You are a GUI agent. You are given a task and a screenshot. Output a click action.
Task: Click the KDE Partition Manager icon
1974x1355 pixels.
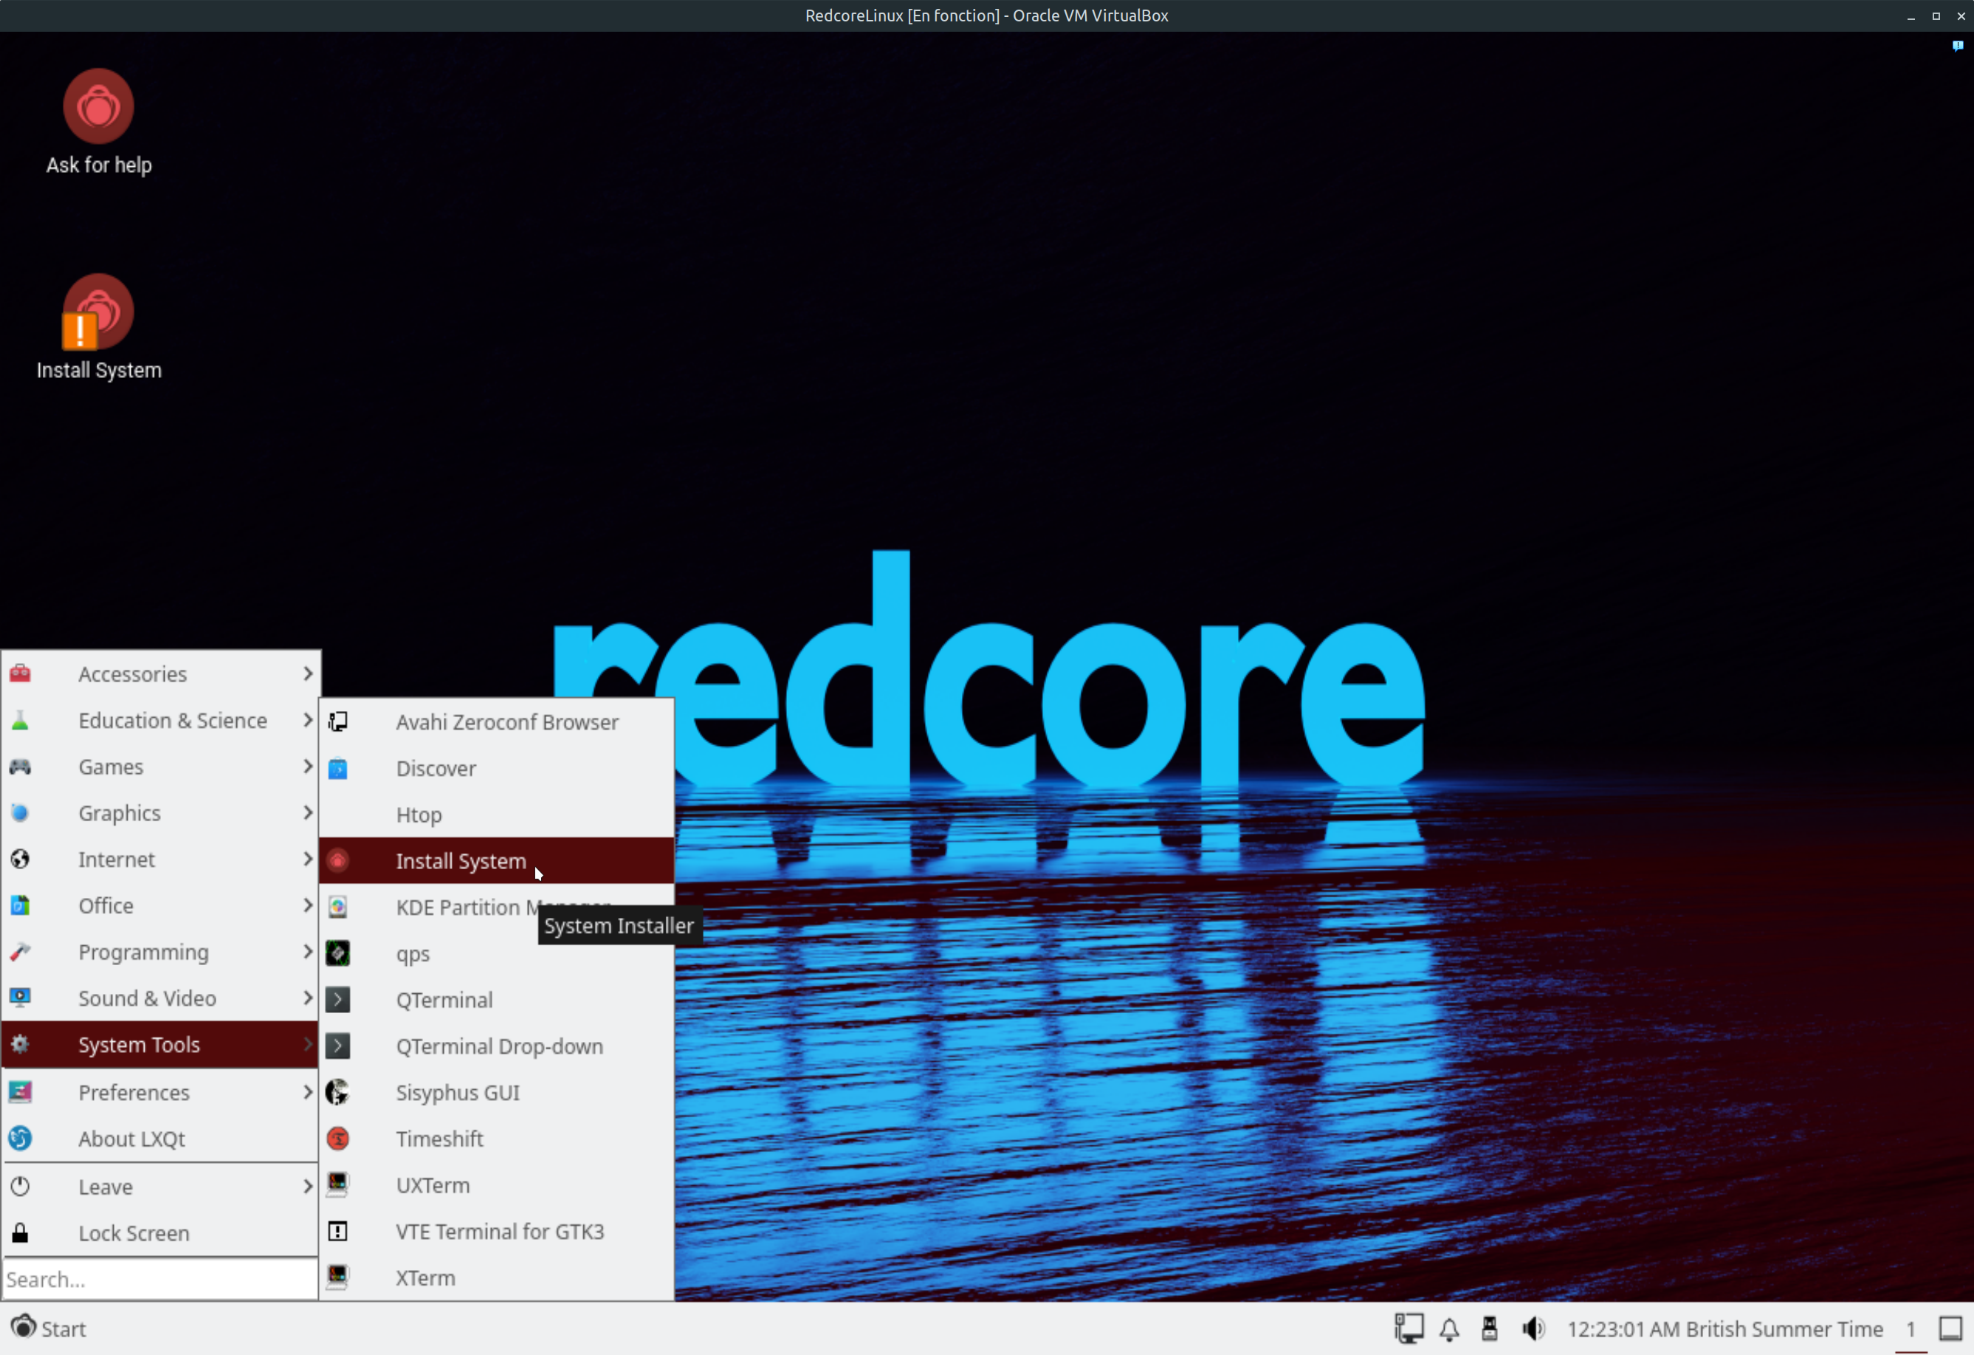pos(338,908)
